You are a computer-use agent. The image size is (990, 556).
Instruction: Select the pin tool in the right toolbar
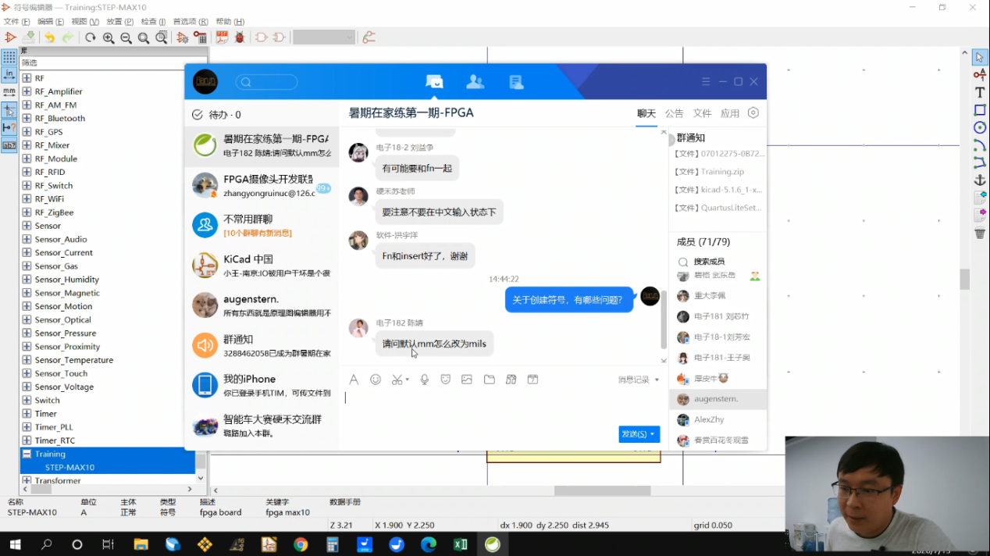pyautogui.click(x=980, y=75)
